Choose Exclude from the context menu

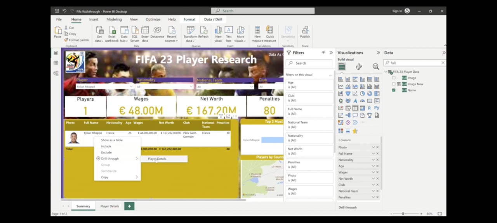(x=106, y=153)
